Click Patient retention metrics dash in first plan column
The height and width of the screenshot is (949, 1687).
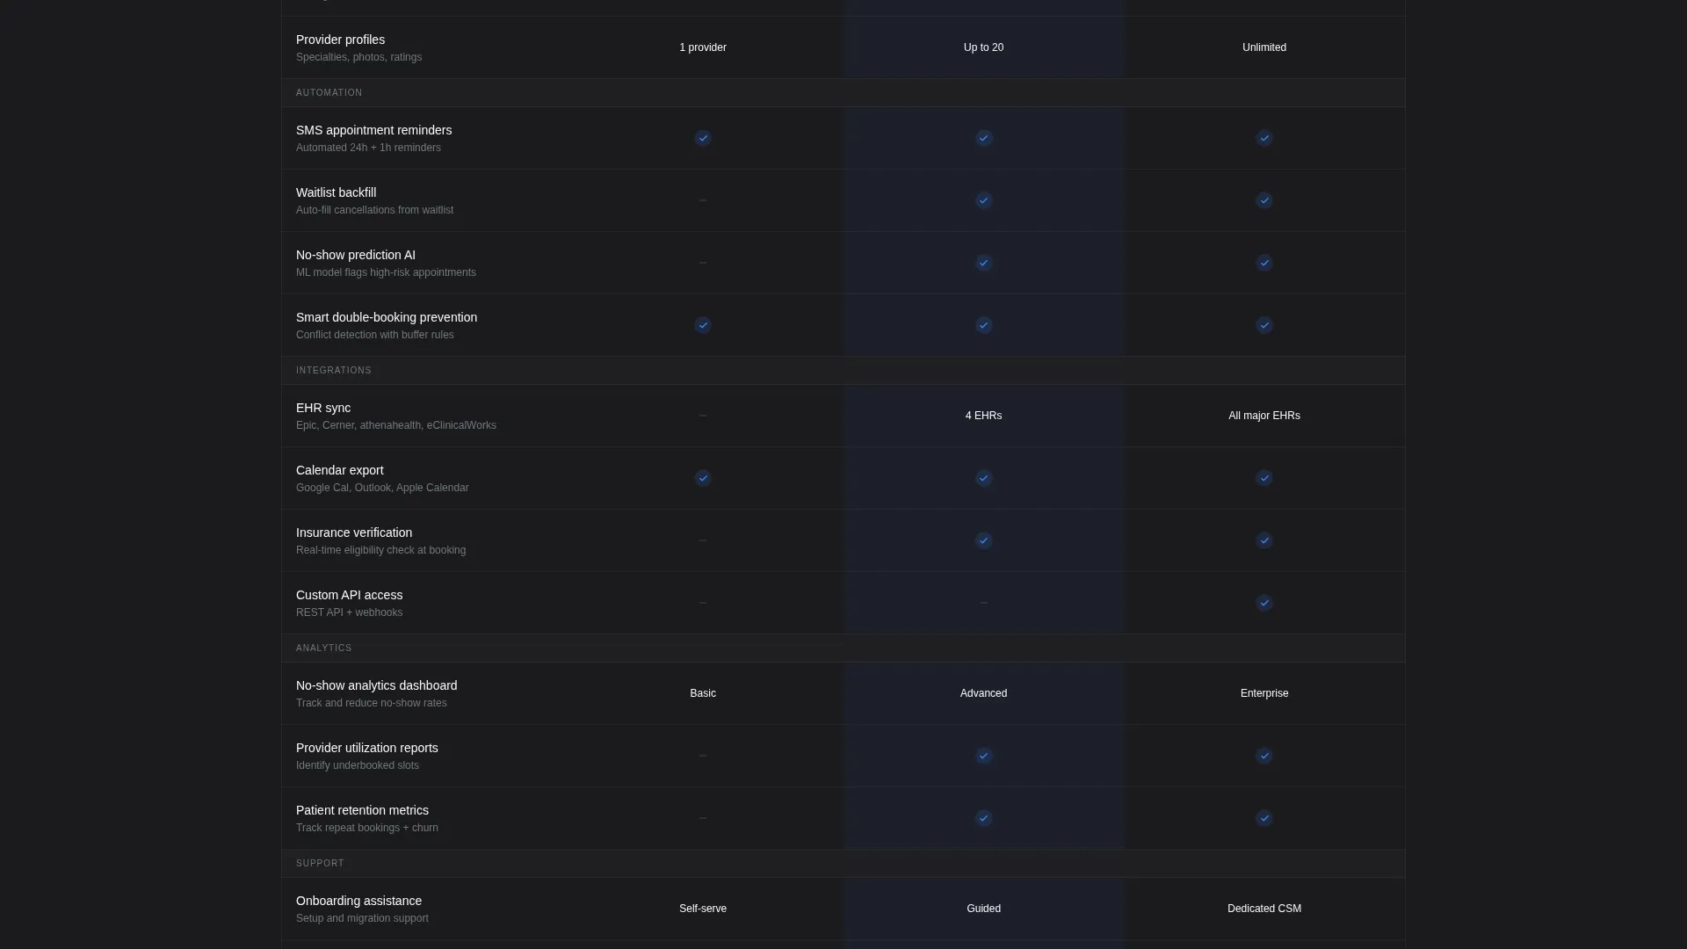tap(703, 818)
